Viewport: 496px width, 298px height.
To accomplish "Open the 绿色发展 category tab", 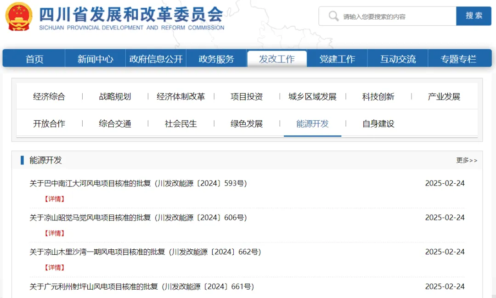I will point(247,124).
